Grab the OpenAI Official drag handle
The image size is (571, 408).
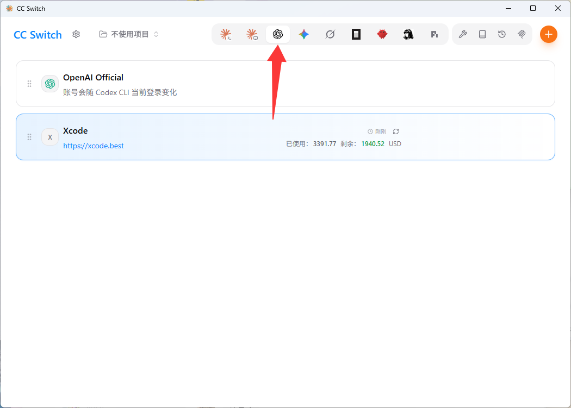coord(29,84)
